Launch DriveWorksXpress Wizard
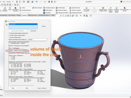This screenshot has height=98, width=131. 125,9
